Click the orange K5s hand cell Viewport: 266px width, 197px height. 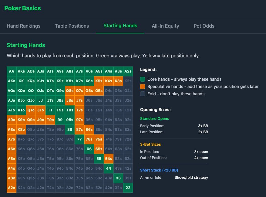point(99,81)
